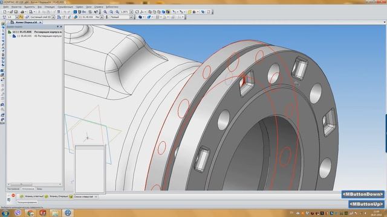Screen dimensions: 387x217
Task: Open the Сервис menu
Action: tap(79, 7)
